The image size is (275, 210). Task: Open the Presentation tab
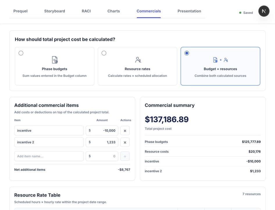pyautogui.click(x=189, y=11)
